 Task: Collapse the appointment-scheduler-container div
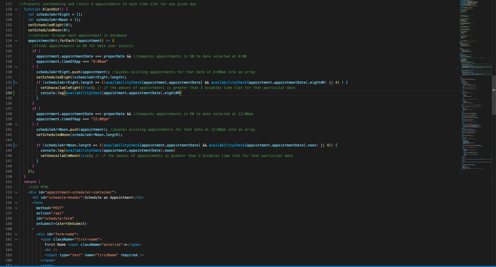[x=16, y=192]
